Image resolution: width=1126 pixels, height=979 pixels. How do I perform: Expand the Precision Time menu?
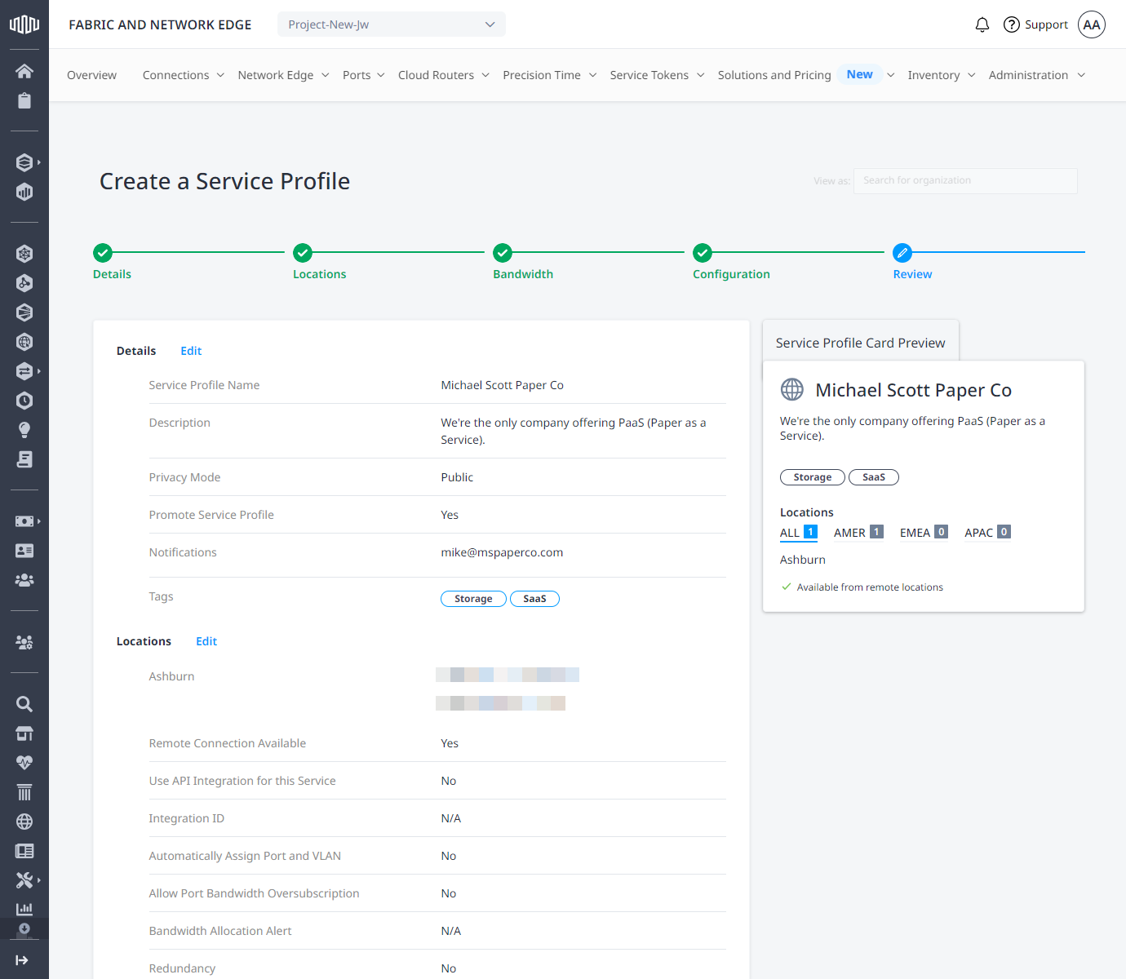(x=550, y=75)
